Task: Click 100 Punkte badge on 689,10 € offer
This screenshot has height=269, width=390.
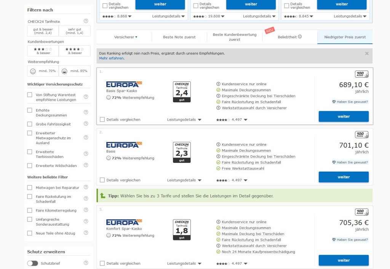Action: coord(362,74)
